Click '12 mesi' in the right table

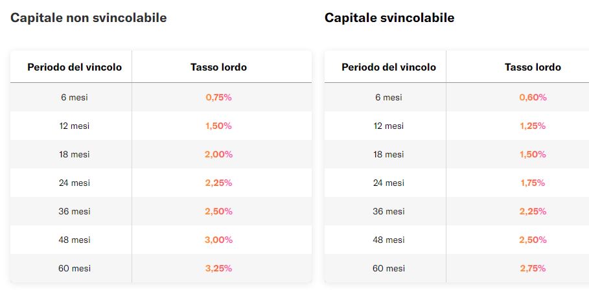coord(388,126)
